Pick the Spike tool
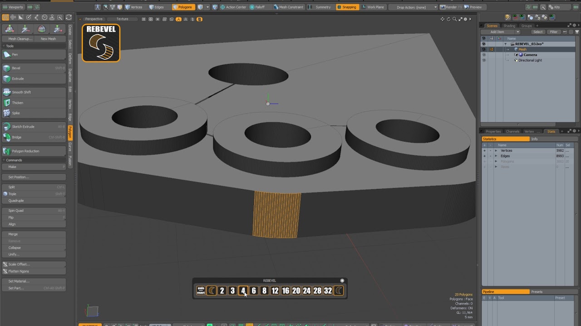This screenshot has height=326, width=581. click(x=34, y=113)
